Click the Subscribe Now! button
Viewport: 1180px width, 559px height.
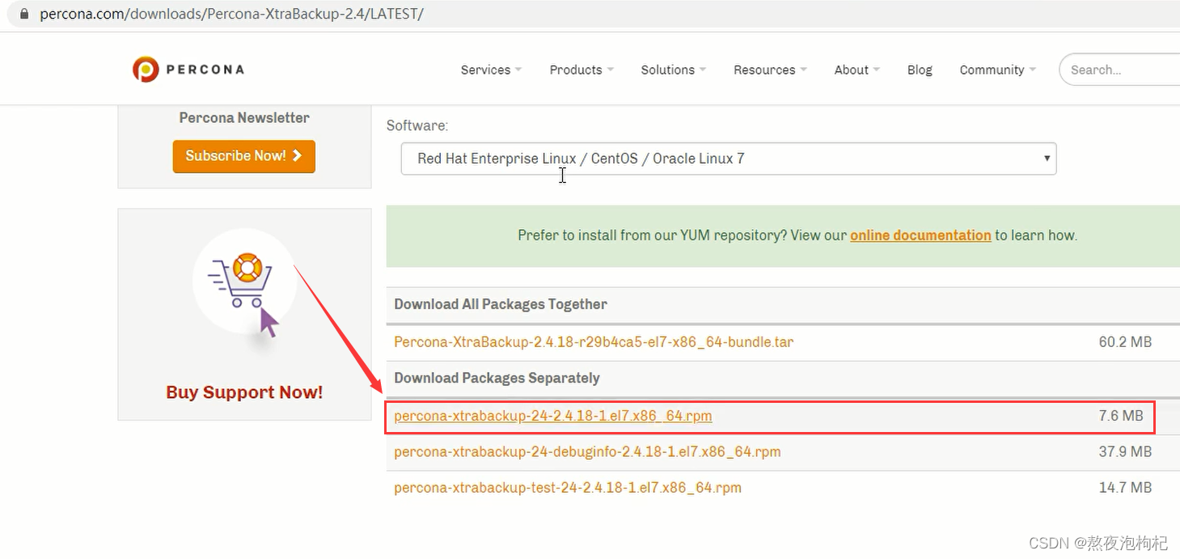pos(243,156)
